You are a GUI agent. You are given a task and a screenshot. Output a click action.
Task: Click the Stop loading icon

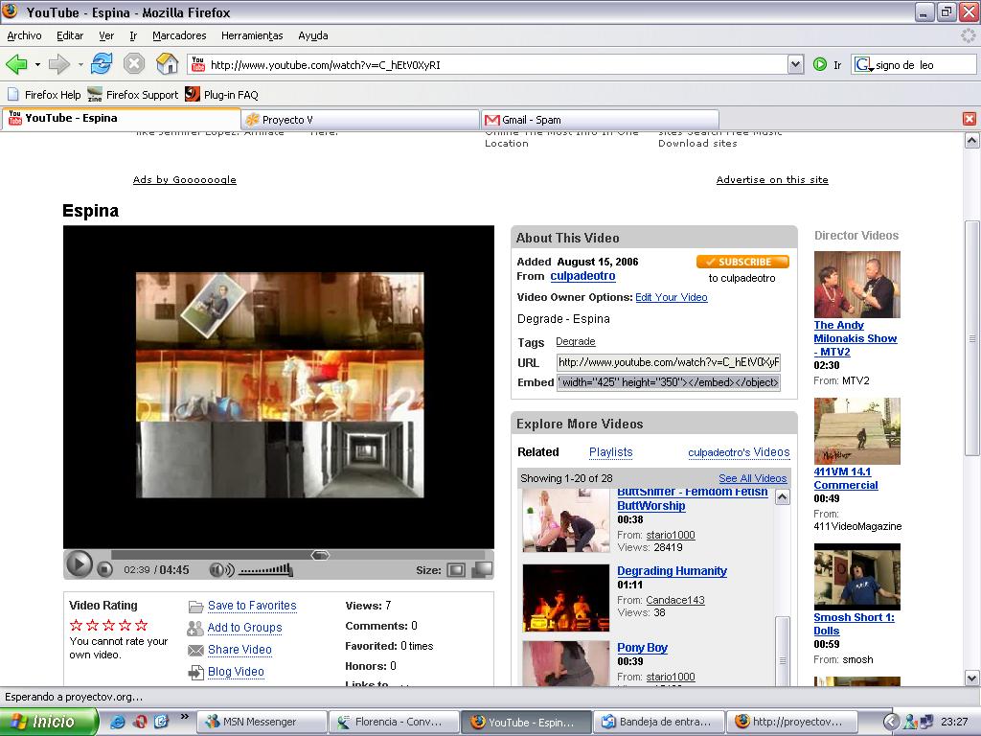pyautogui.click(x=134, y=64)
